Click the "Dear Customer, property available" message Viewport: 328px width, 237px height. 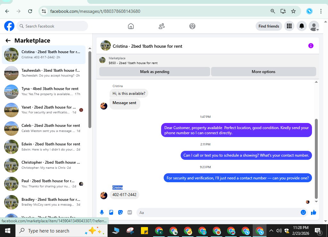pyautogui.click(x=236, y=130)
